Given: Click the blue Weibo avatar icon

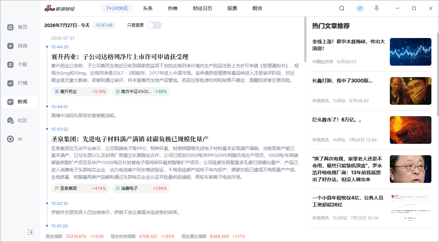Looking at the screenshot, I should [360, 8].
